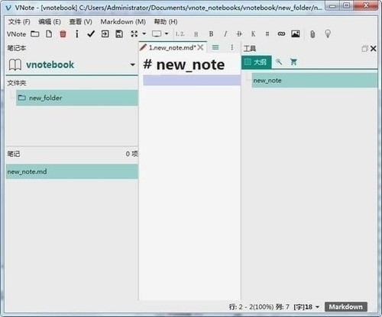Open note info via the i icon
The image size is (382, 317).
pyautogui.click(x=77, y=34)
